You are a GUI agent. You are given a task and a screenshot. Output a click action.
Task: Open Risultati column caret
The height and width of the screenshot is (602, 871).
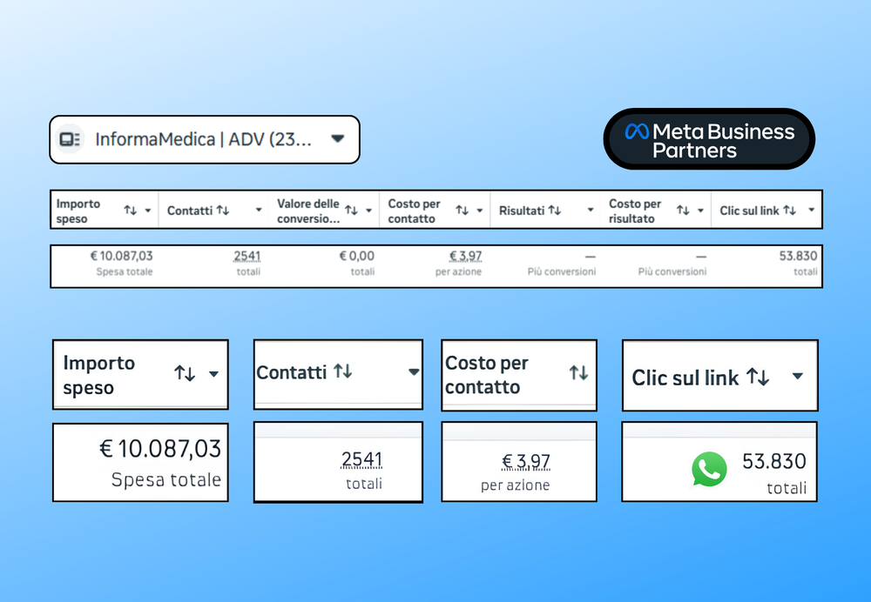tap(591, 210)
